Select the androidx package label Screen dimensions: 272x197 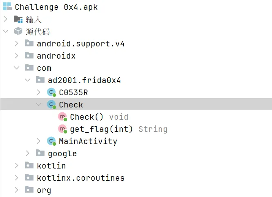(x=56, y=56)
